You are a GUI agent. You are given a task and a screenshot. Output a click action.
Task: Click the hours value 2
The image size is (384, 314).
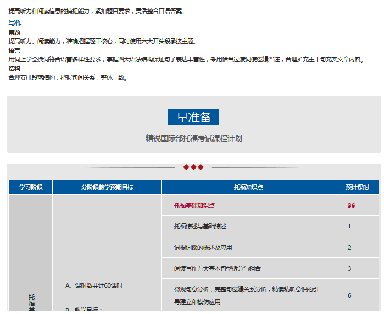coord(349,248)
